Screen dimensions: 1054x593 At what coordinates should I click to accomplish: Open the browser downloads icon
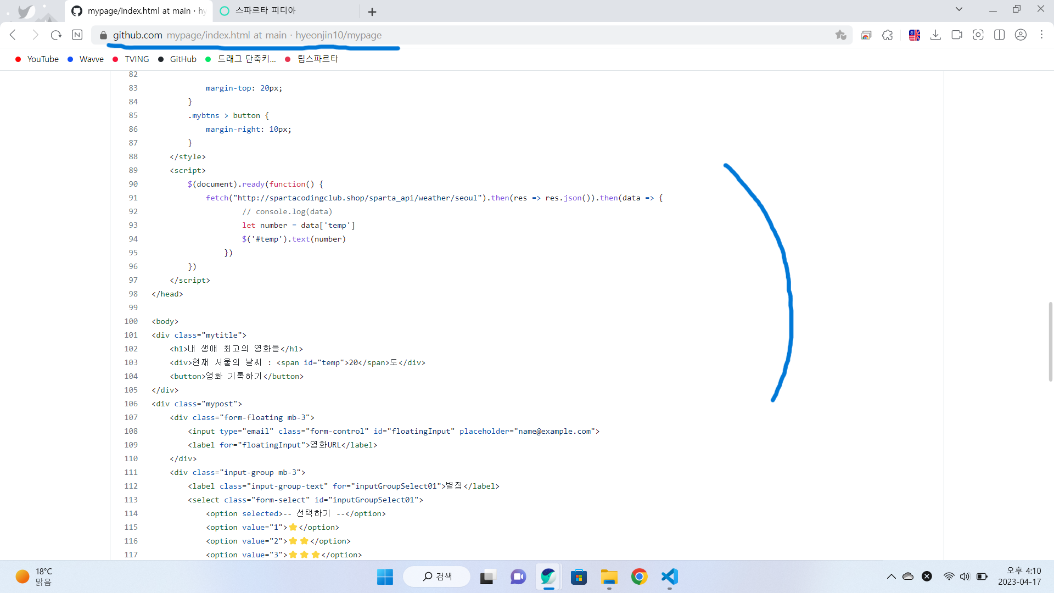[936, 35]
